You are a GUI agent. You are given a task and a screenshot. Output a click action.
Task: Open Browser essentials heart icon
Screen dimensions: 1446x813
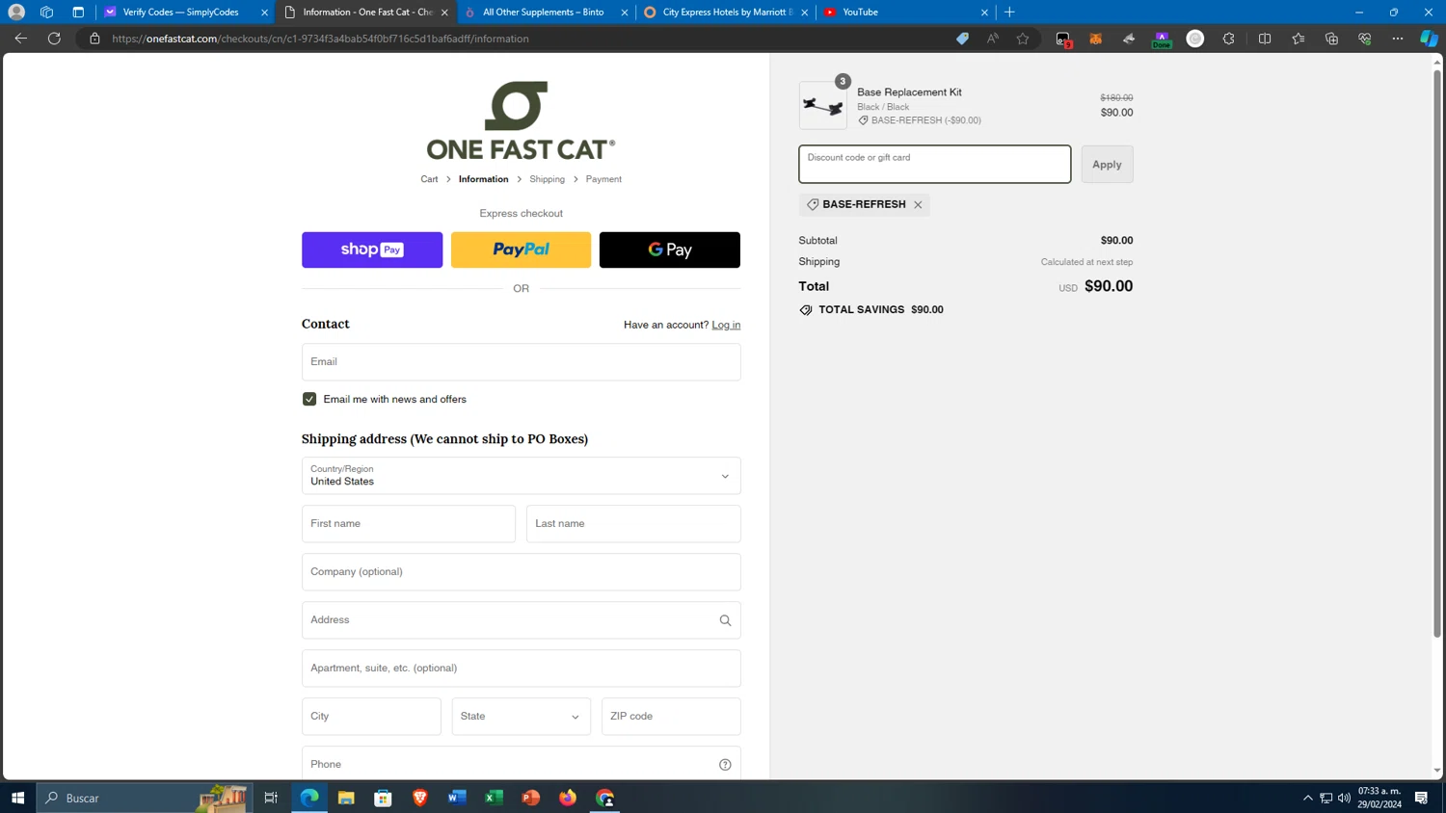(1365, 39)
